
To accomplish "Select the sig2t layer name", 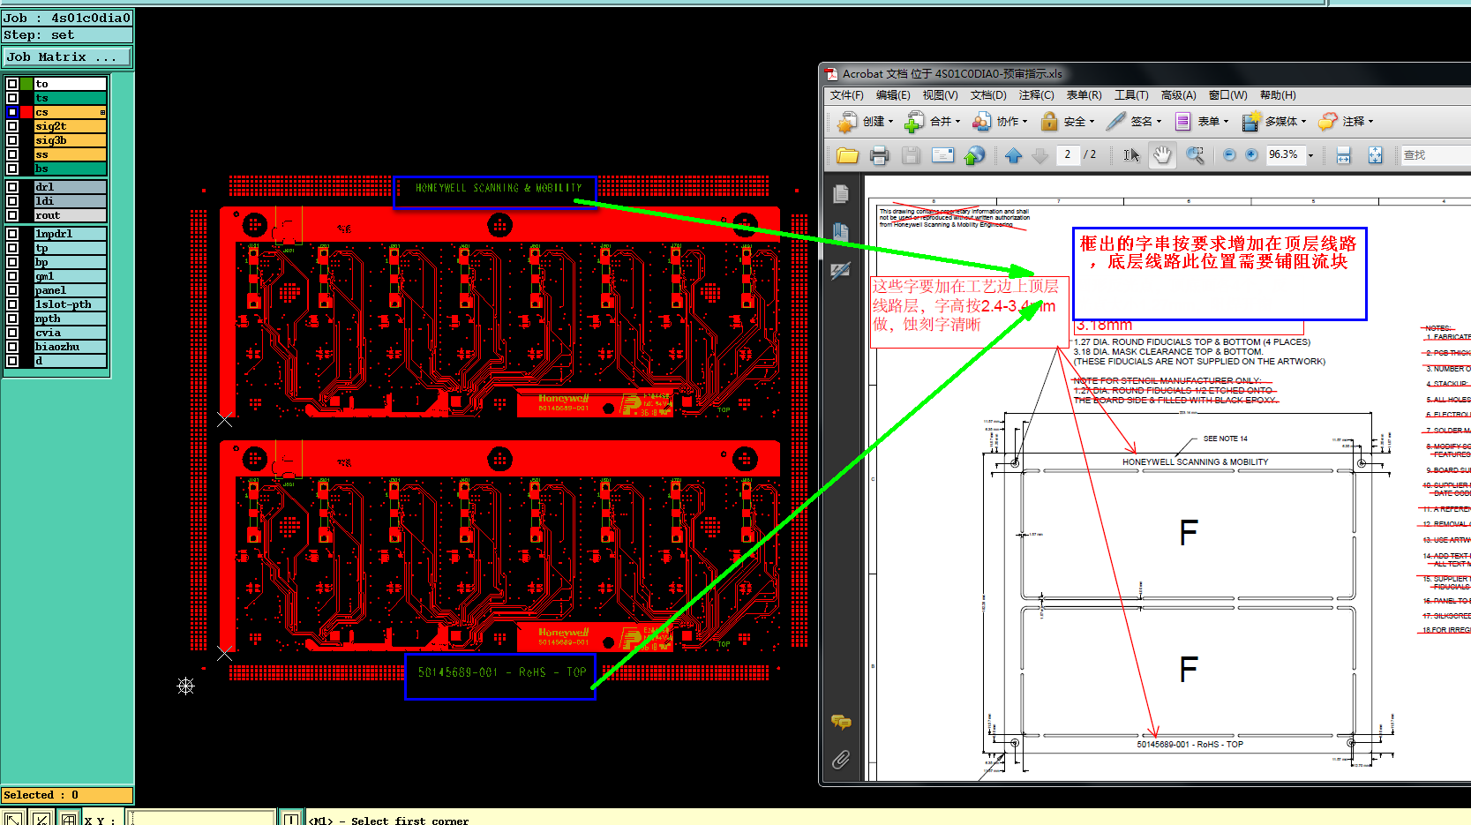I will [70, 126].
